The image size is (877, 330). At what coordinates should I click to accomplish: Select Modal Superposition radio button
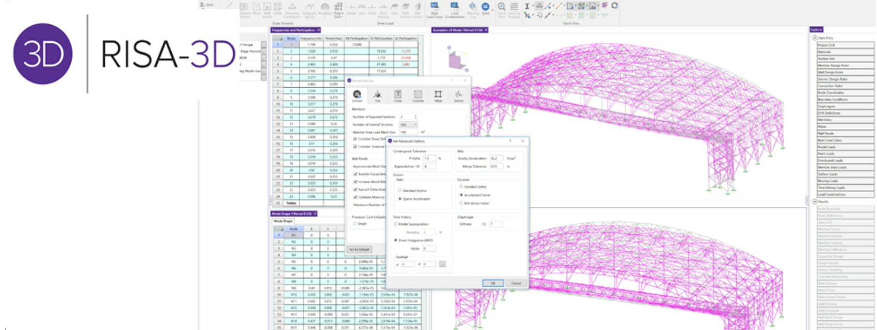[396, 224]
